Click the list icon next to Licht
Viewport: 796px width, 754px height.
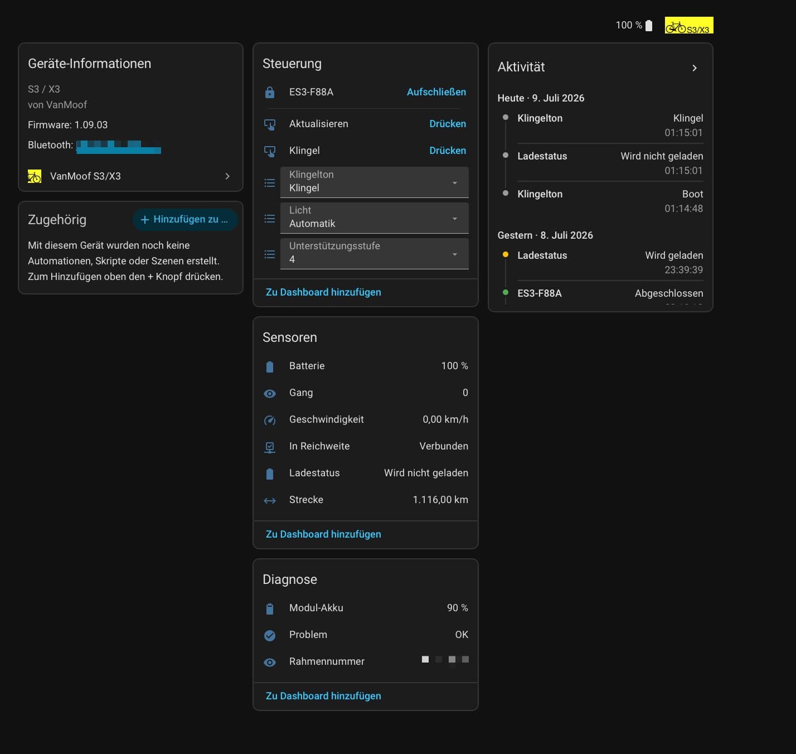[270, 219]
